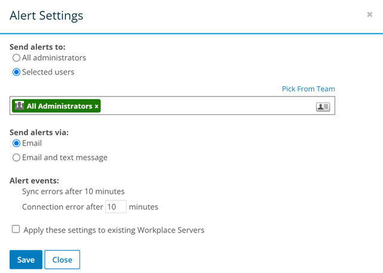The height and width of the screenshot is (273, 383).
Task: Choose the Selected users radio button
Action: click(x=17, y=73)
